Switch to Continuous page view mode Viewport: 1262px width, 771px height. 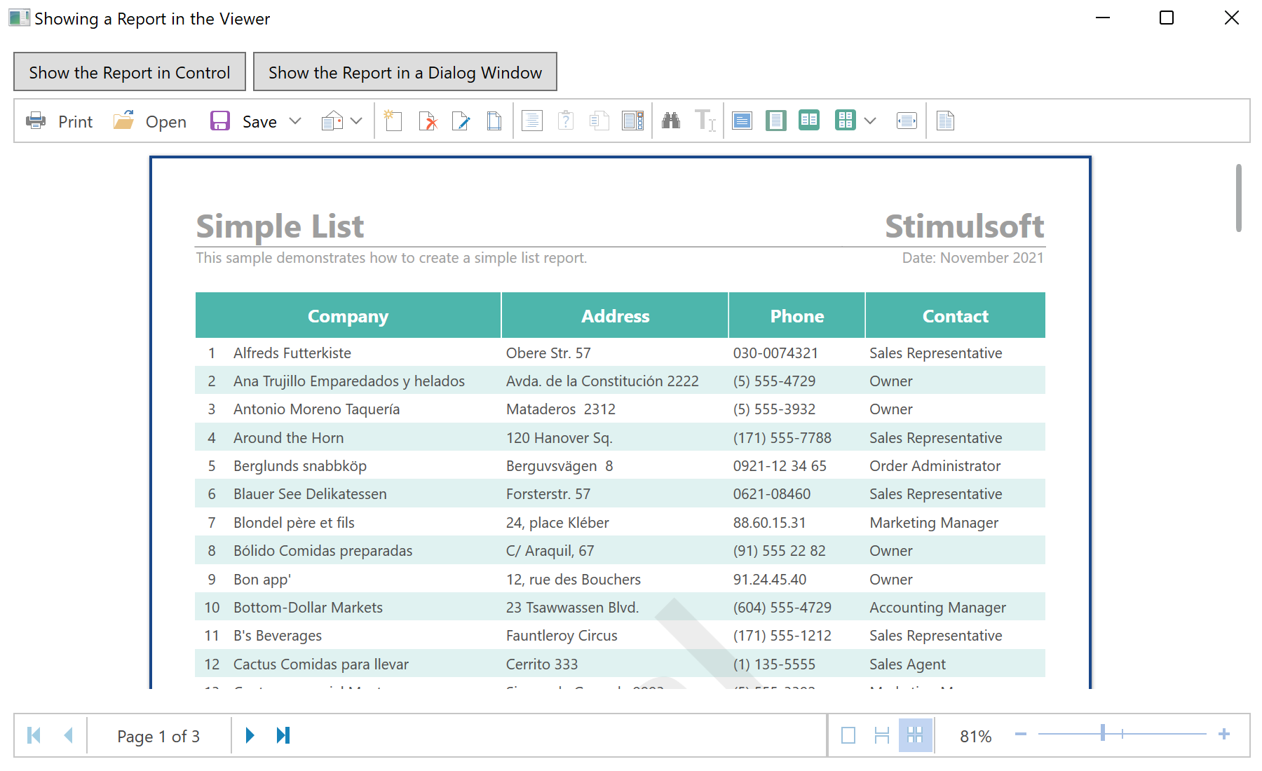tap(882, 735)
